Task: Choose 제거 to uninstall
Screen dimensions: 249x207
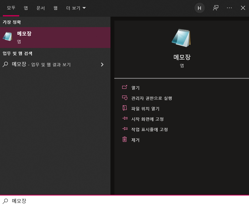Action: click(x=135, y=140)
